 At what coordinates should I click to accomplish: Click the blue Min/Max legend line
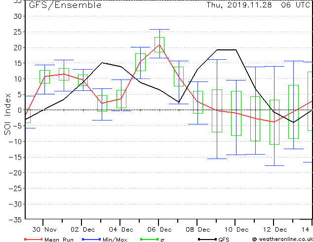[x=91, y=239]
